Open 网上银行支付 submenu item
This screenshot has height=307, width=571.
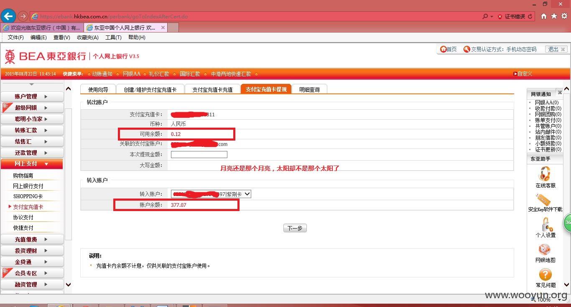point(28,186)
